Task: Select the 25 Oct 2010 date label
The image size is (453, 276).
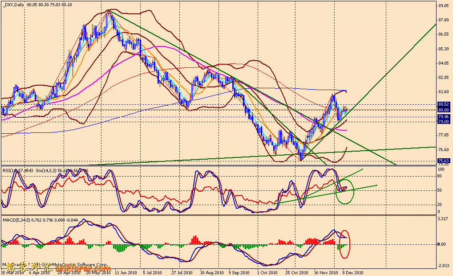Action: (x=296, y=272)
